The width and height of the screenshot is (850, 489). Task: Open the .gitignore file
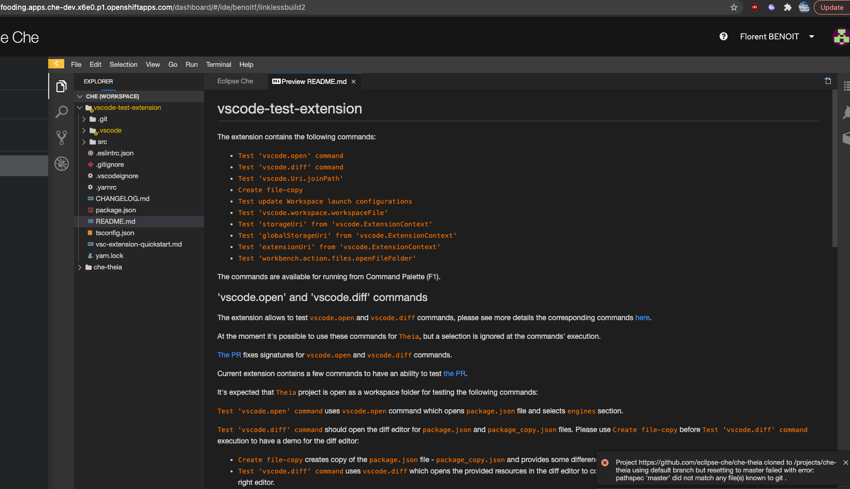(x=110, y=165)
